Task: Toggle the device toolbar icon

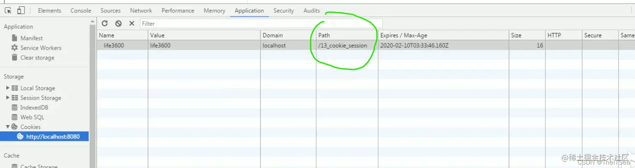Action: click(21, 10)
